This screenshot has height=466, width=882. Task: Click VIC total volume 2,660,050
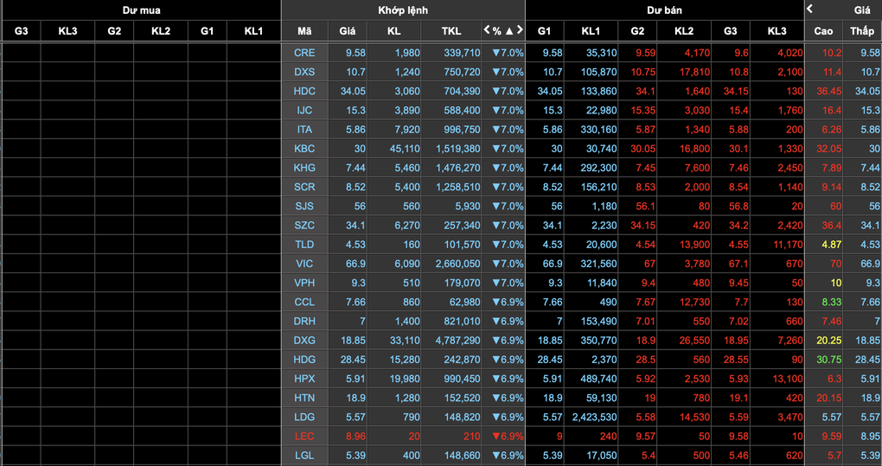(458, 264)
